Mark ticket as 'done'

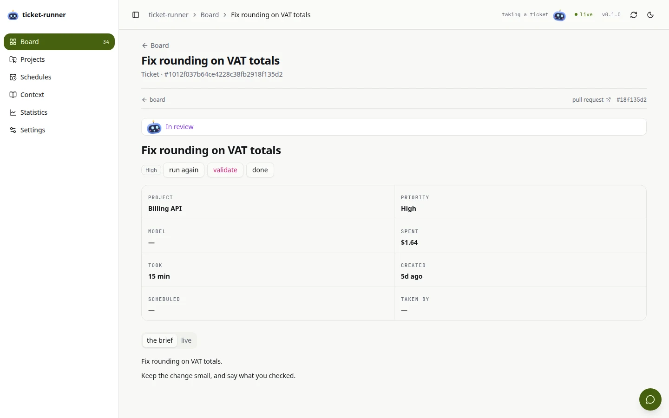pos(260,170)
